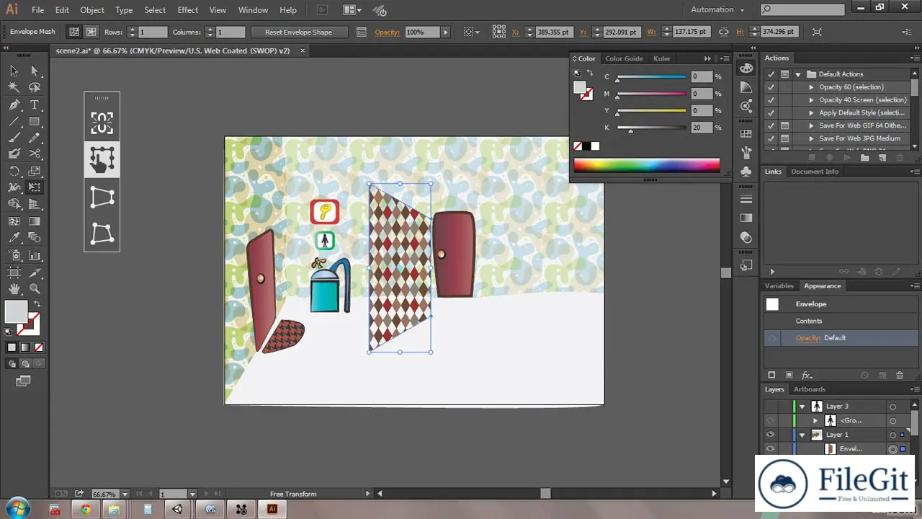Select the Direct Selection tool

tap(34, 71)
